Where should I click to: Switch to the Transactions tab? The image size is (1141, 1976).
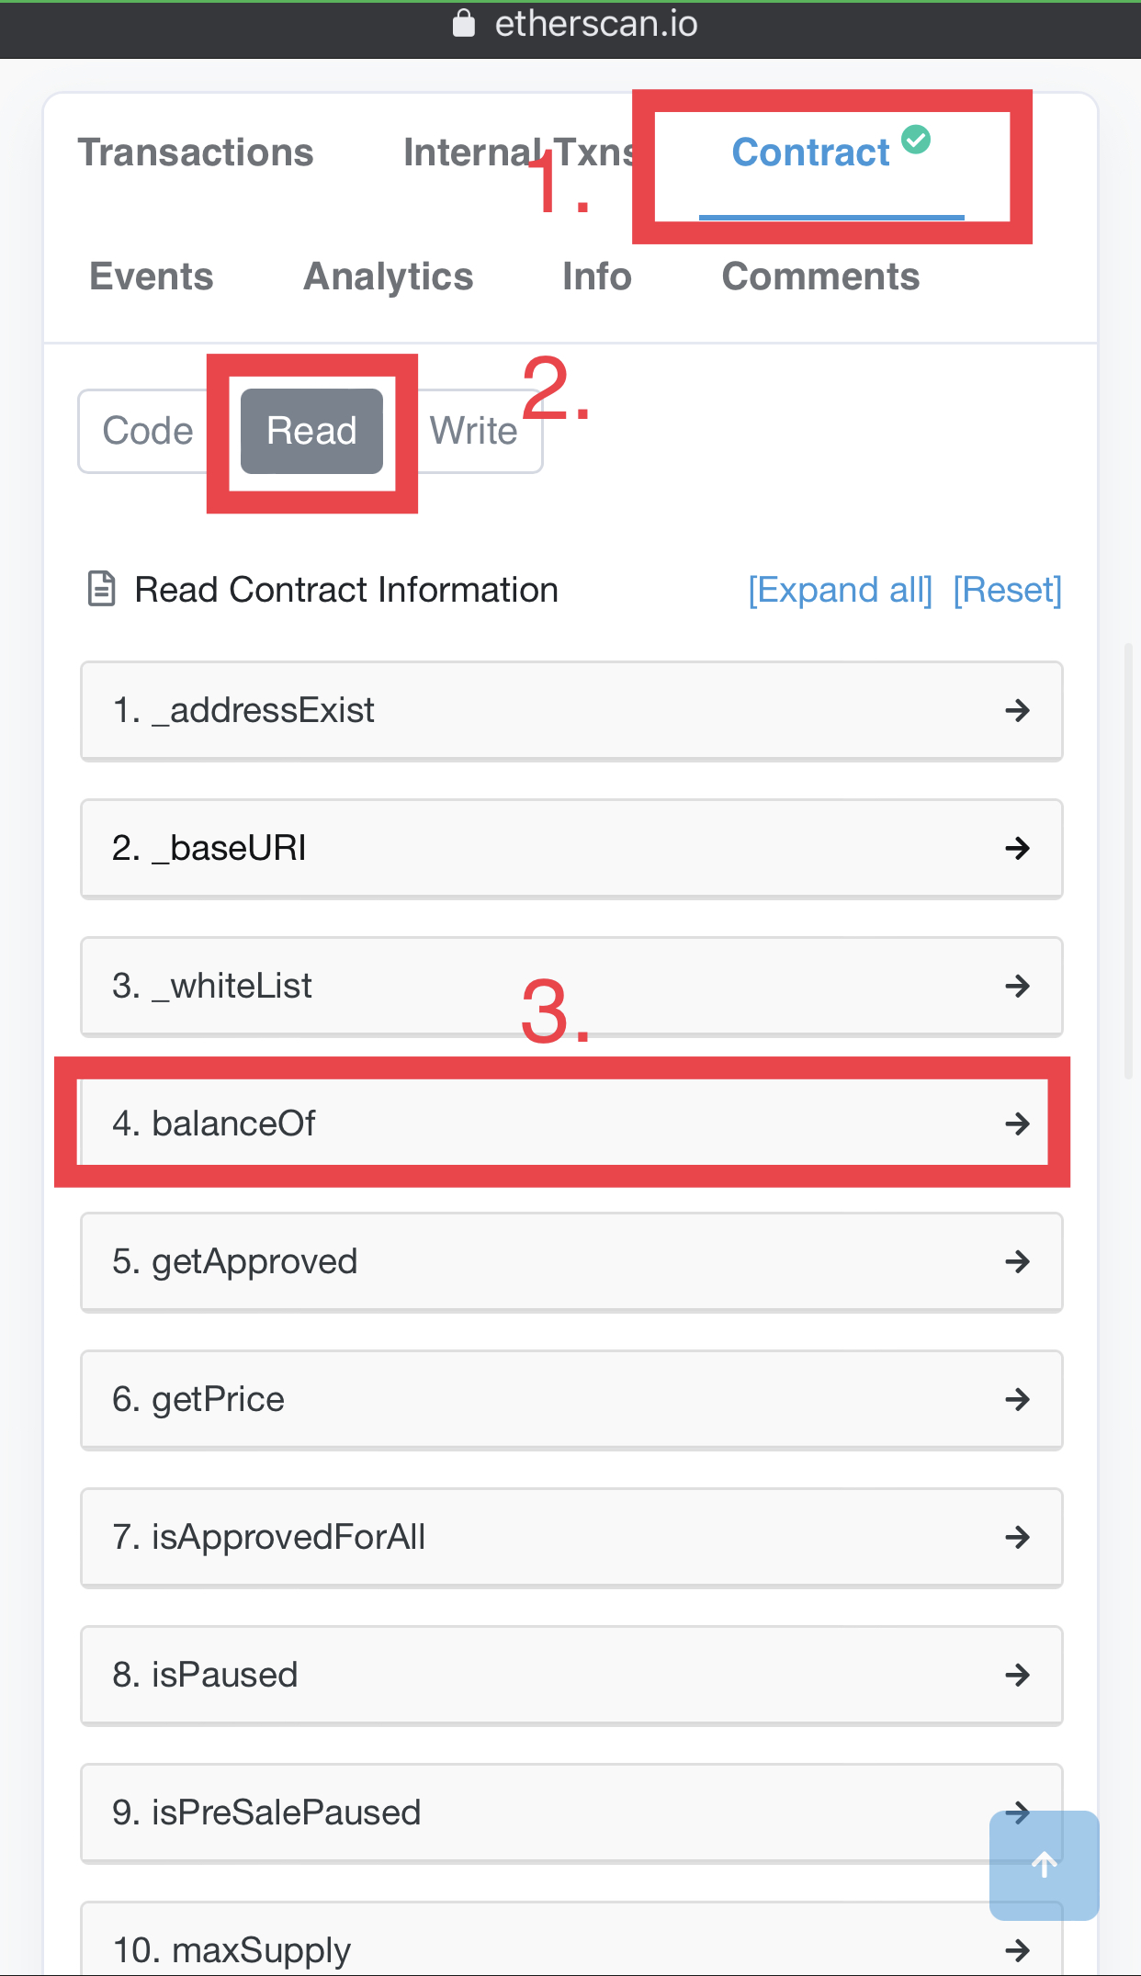tap(196, 152)
